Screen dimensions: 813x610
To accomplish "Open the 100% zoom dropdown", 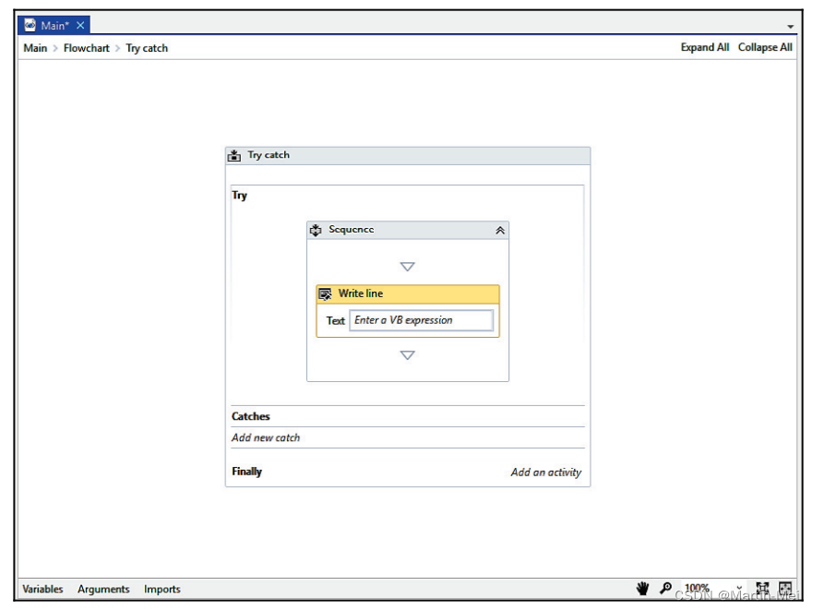I will tap(739, 588).
